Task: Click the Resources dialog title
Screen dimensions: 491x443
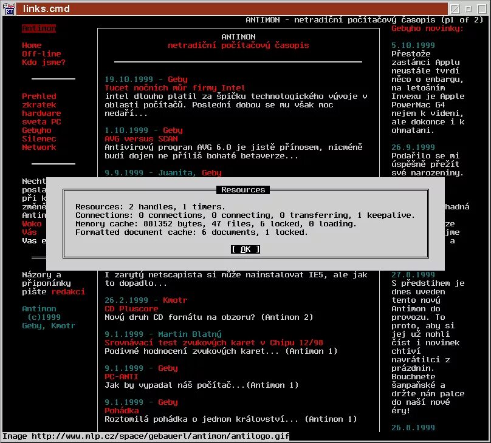Action: point(243,190)
